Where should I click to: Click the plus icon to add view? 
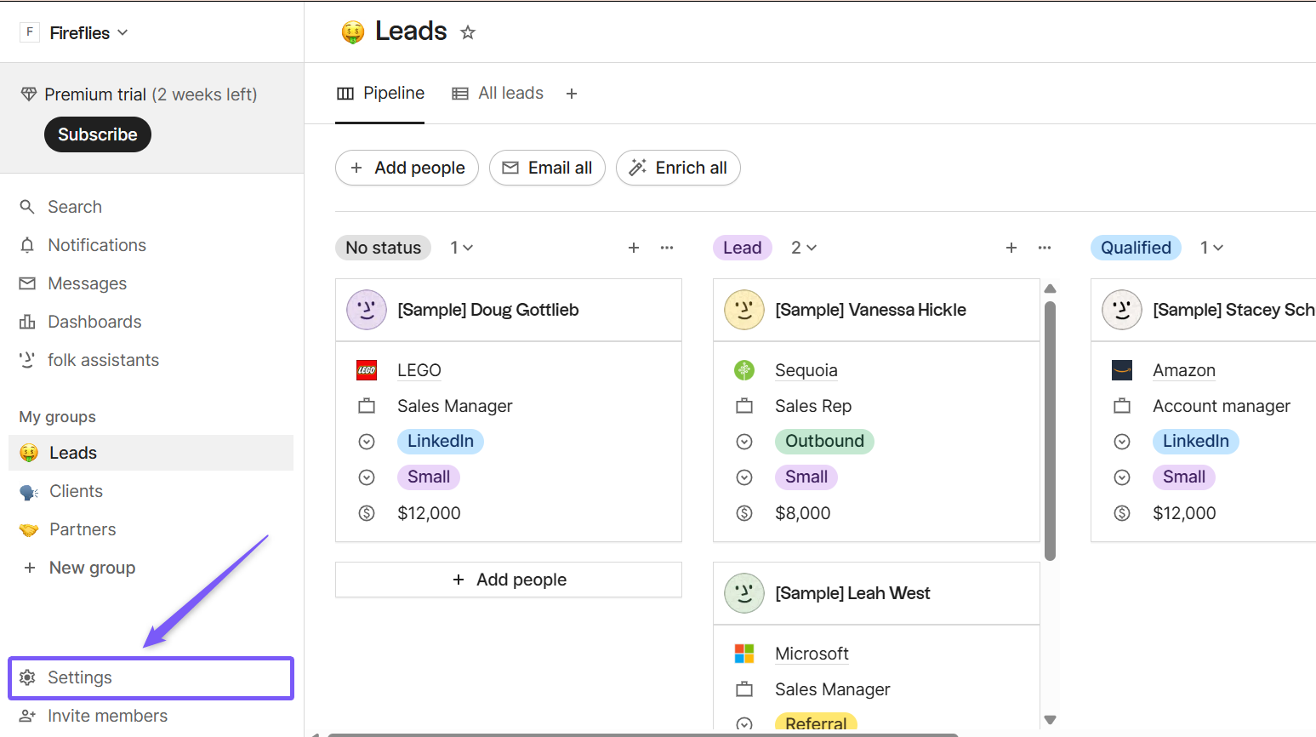572,94
